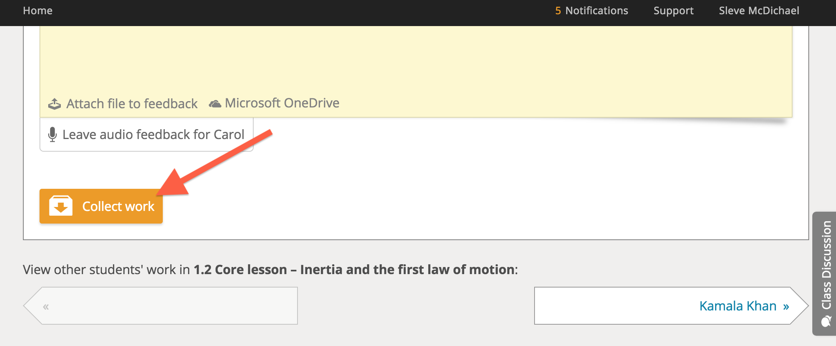Click the Collect work button label
836x346 pixels.
click(x=118, y=207)
